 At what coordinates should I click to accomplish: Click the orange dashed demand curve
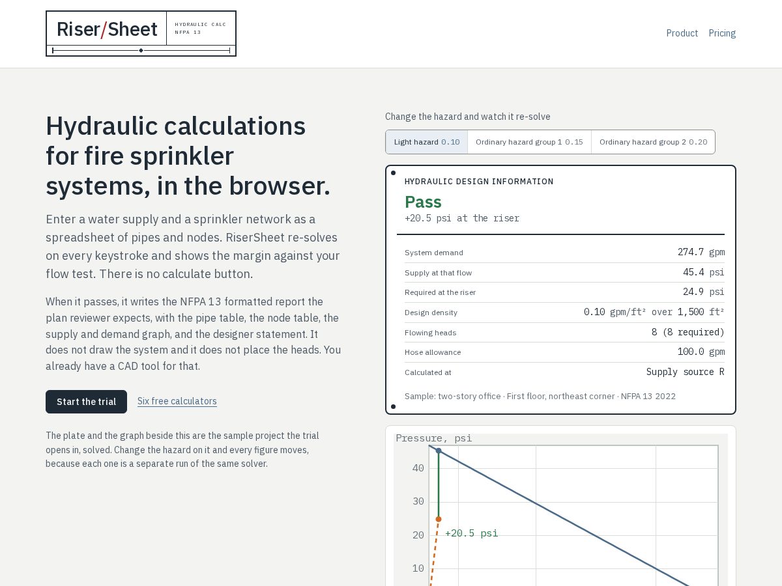[435, 553]
